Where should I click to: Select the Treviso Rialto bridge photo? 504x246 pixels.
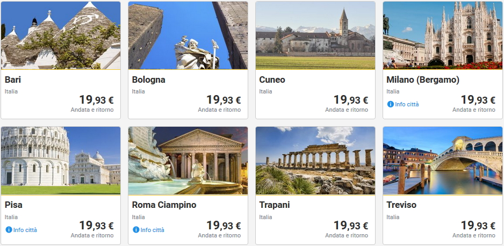coord(443,161)
